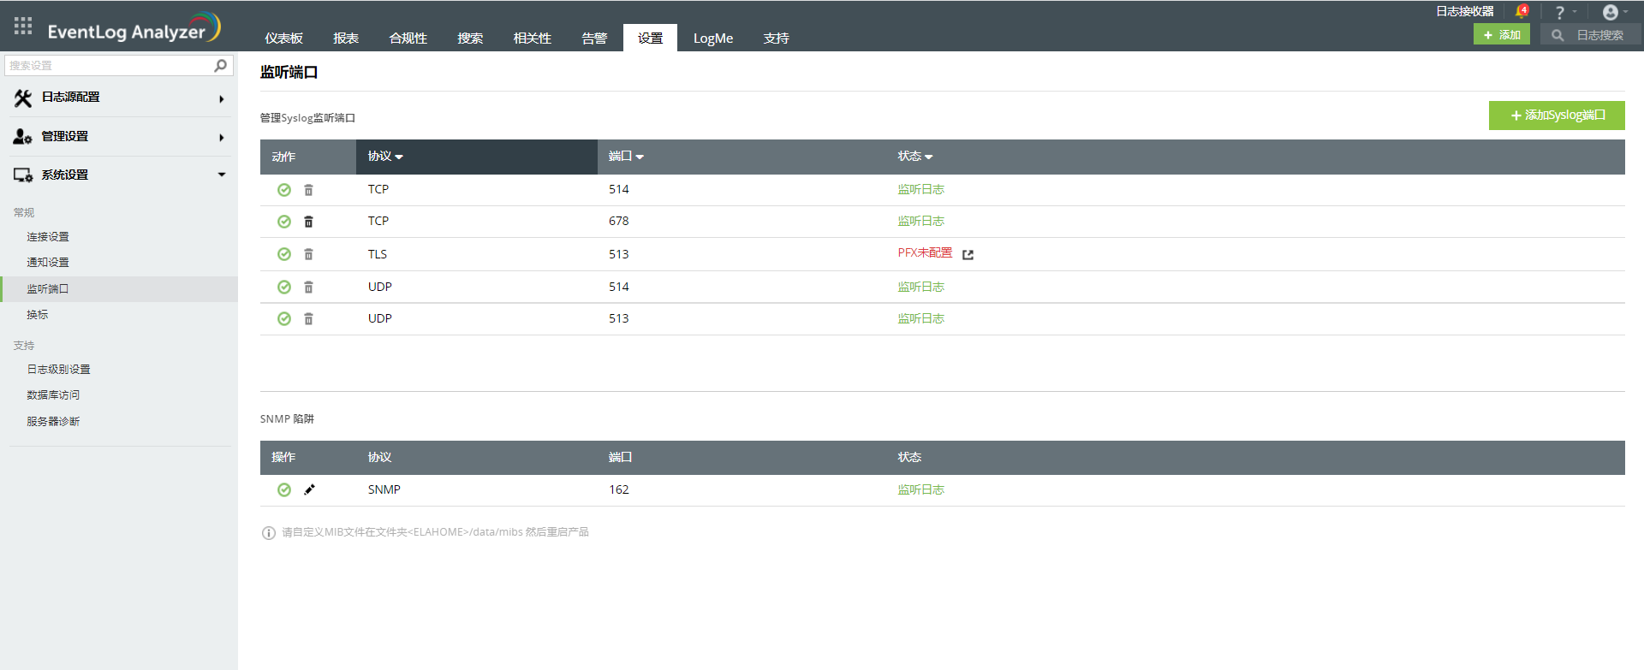1644x670 pixels.
Task: Expand 管理设置 submenu arrow
Action: (x=222, y=137)
